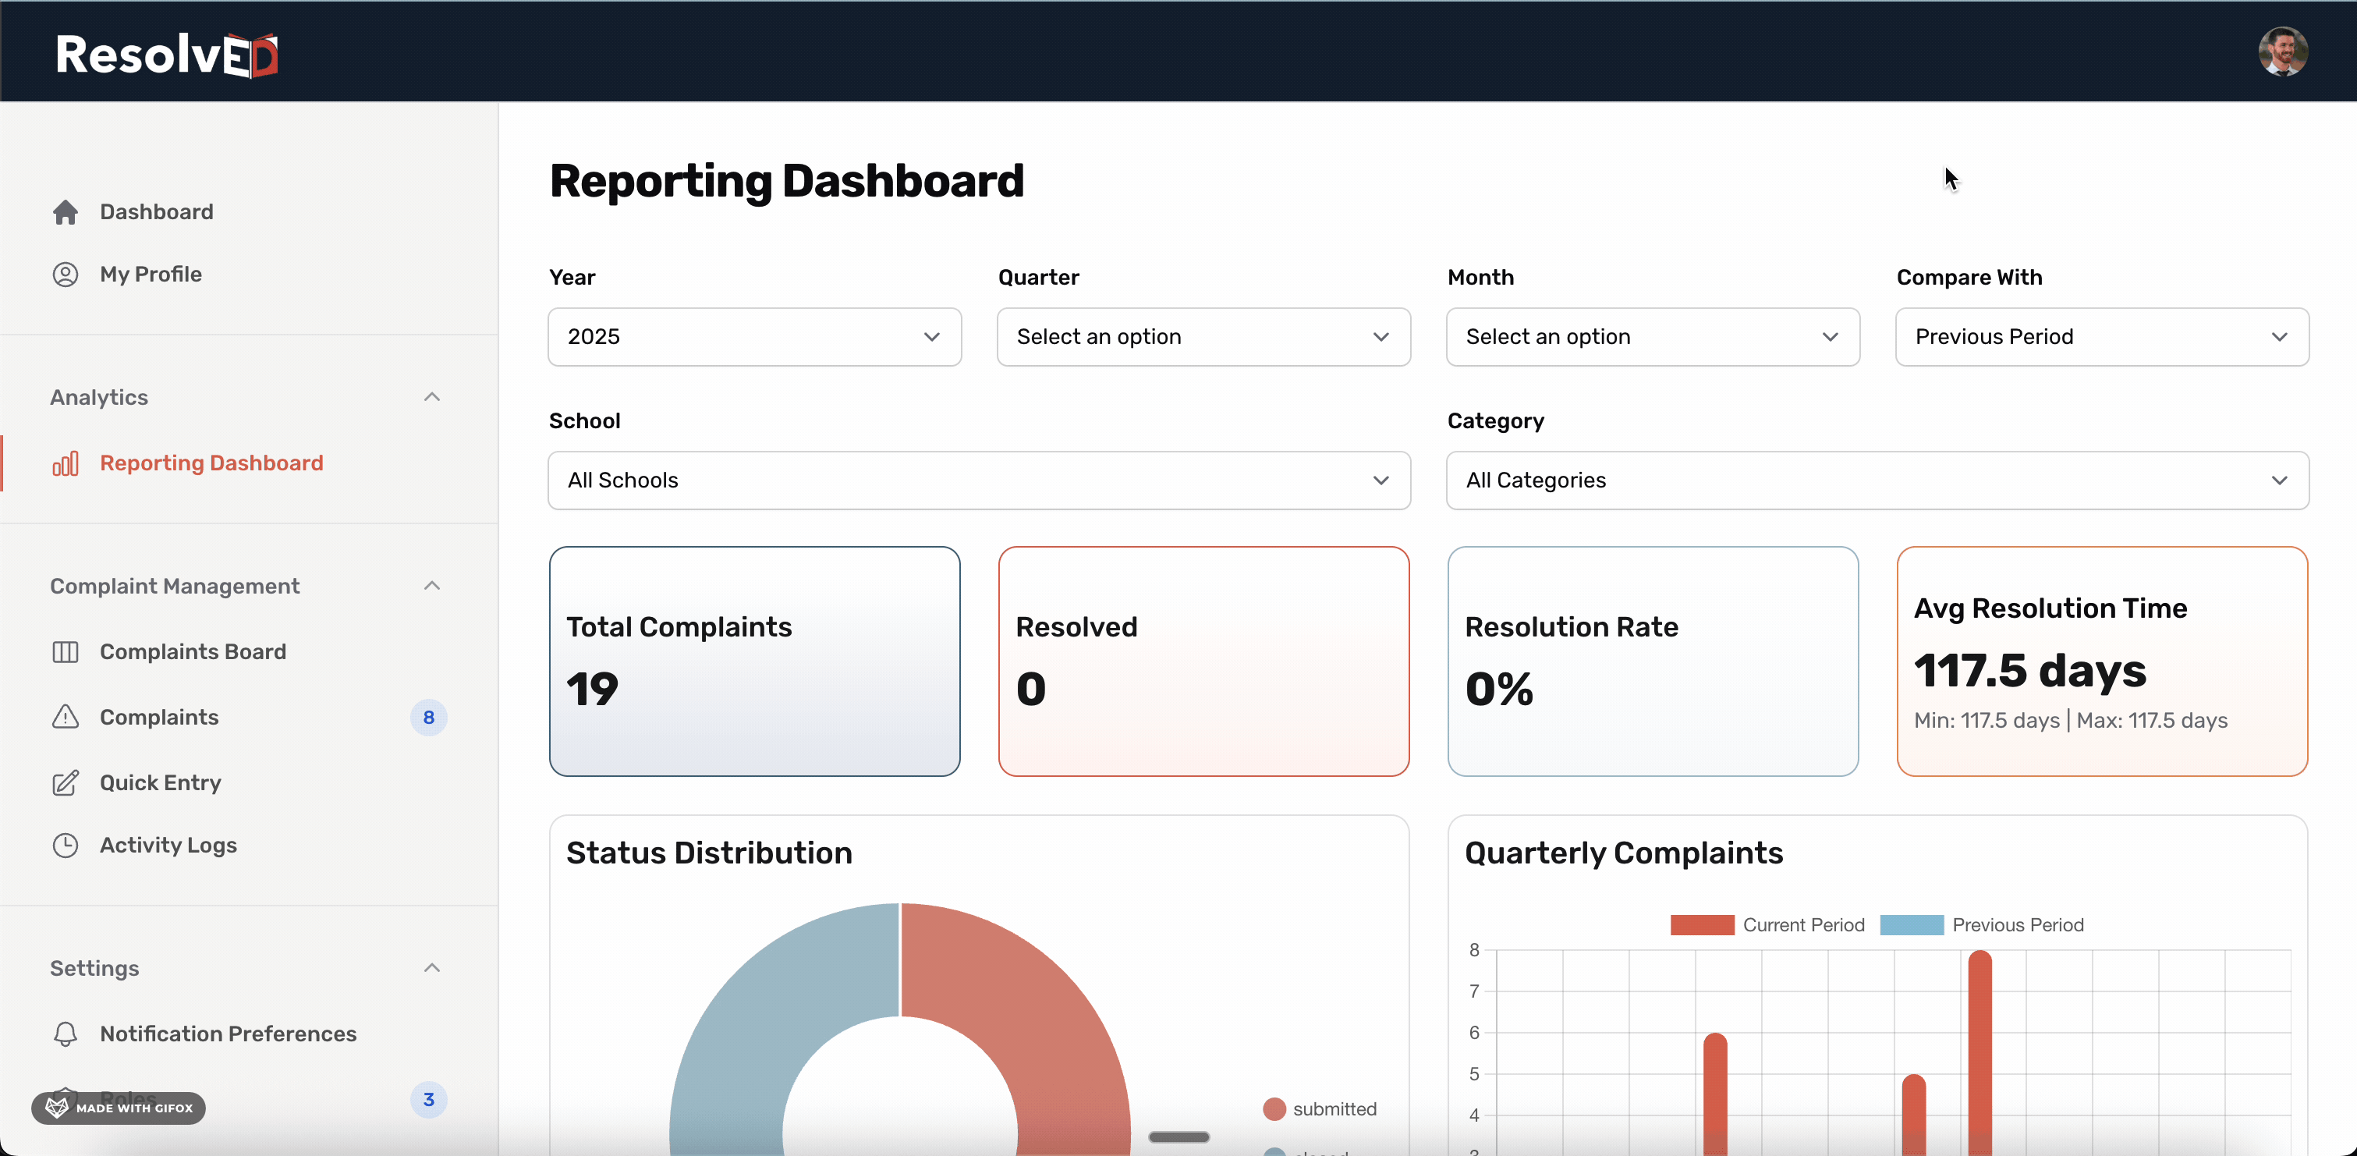Viewport: 2357px width, 1156px height.
Task: Click the Quick Entry pencil icon
Action: coord(65,783)
